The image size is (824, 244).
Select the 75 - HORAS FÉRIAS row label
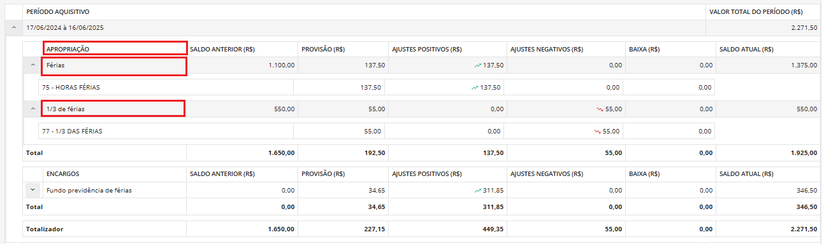pos(71,88)
